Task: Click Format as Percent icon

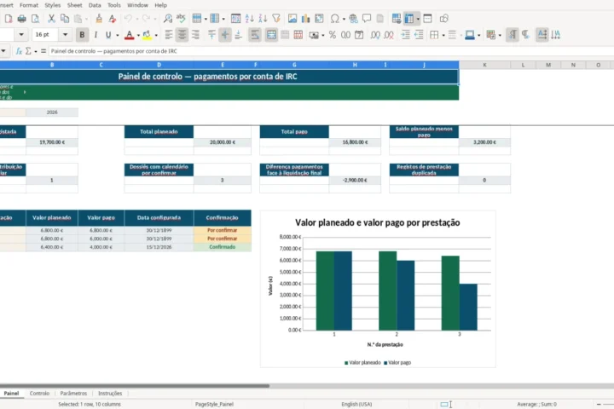Action: [333, 35]
